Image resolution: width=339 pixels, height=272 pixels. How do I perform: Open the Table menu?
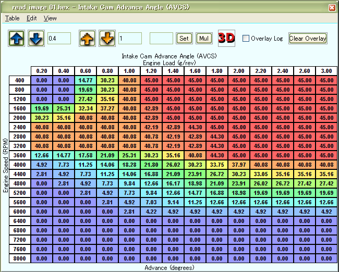tap(12, 18)
